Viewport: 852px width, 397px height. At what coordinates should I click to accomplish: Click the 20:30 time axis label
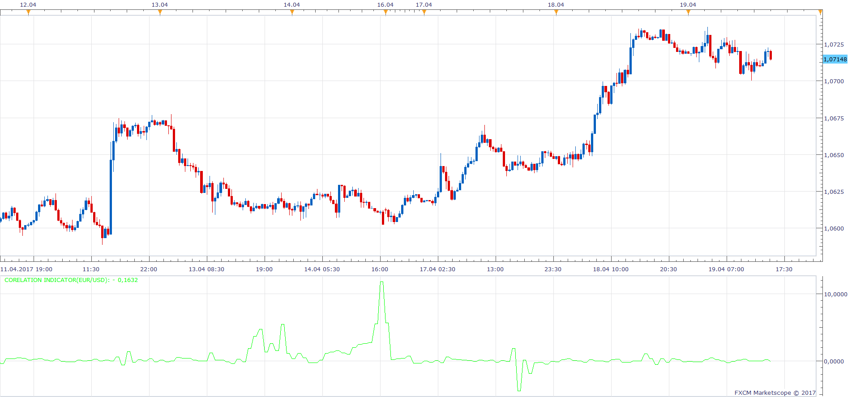pos(668,269)
